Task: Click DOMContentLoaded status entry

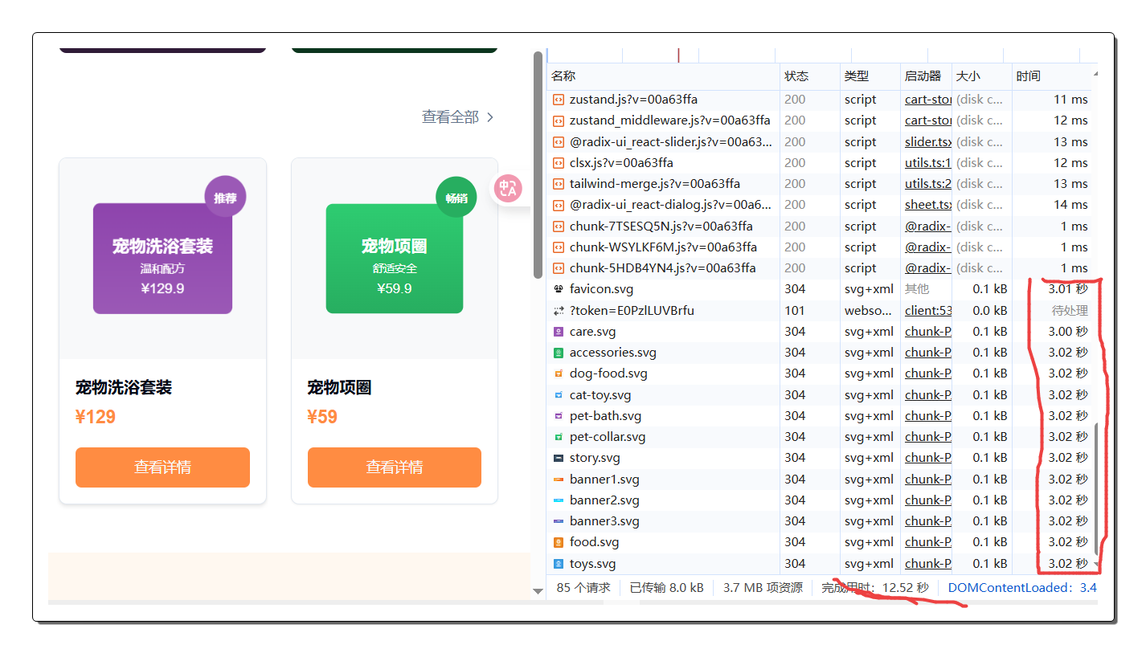Action: tap(1022, 587)
